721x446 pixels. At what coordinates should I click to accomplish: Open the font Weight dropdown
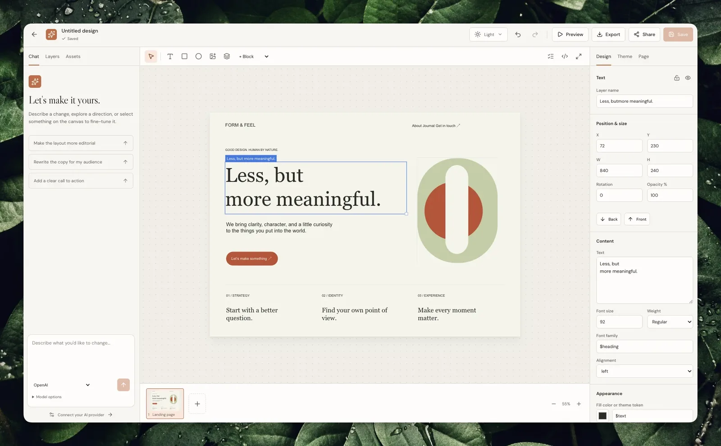[x=670, y=322]
